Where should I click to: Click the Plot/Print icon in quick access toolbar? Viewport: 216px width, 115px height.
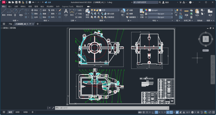tap(30, 2)
